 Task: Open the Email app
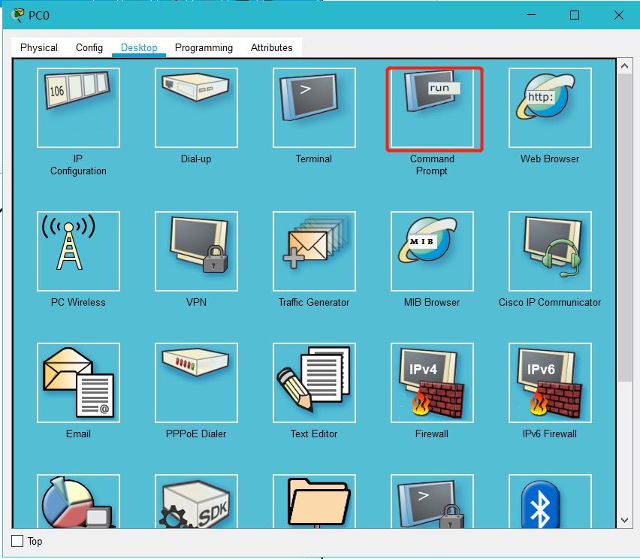point(78,382)
